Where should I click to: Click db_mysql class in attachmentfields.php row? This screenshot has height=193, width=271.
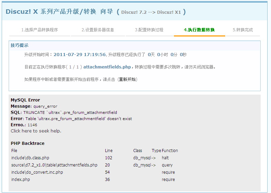pos(142,165)
